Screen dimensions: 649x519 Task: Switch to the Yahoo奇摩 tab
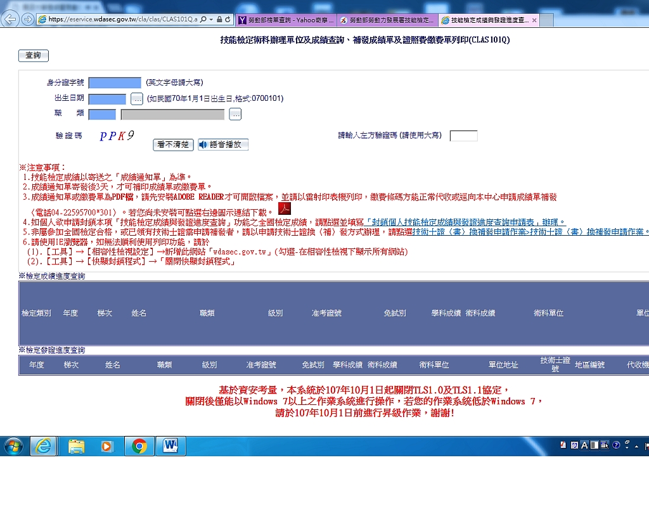click(x=285, y=20)
